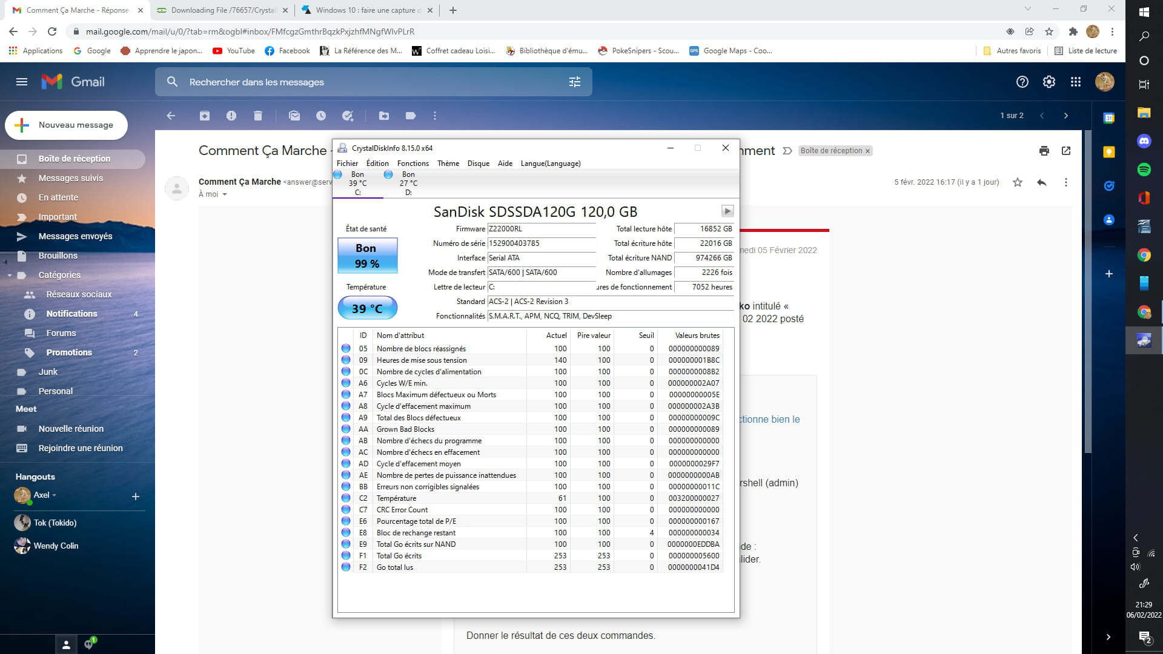The width and height of the screenshot is (1163, 654).
Task: Bookmark page star in Chrome address bar
Action: pyautogui.click(x=1049, y=31)
